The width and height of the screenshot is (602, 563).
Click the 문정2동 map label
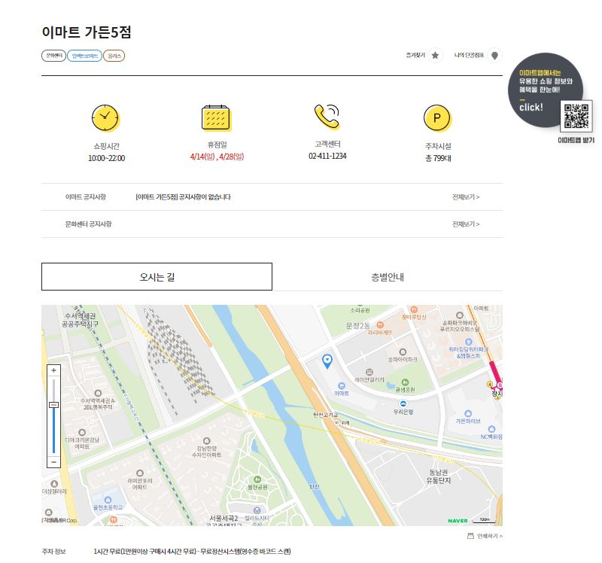tap(358, 326)
